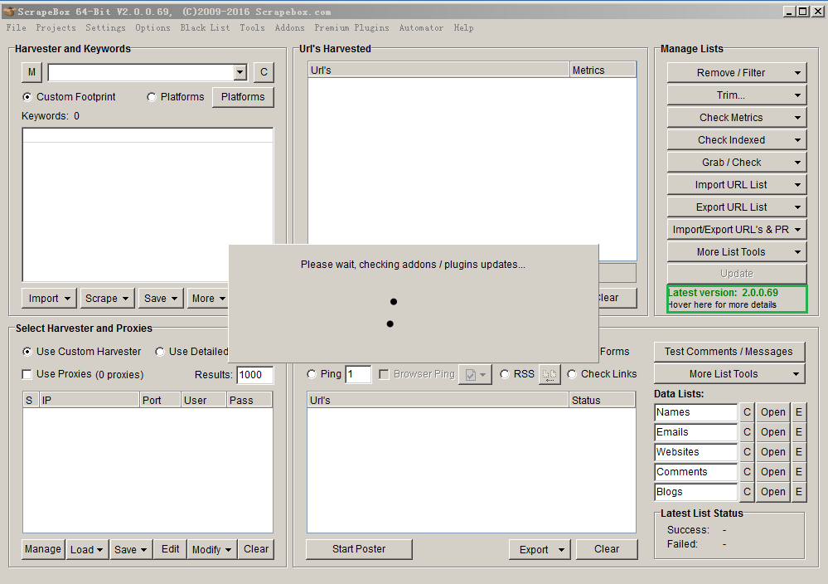This screenshot has height=584, width=828.
Task: Select Use Custom Harvester option
Action: pos(27,352)
